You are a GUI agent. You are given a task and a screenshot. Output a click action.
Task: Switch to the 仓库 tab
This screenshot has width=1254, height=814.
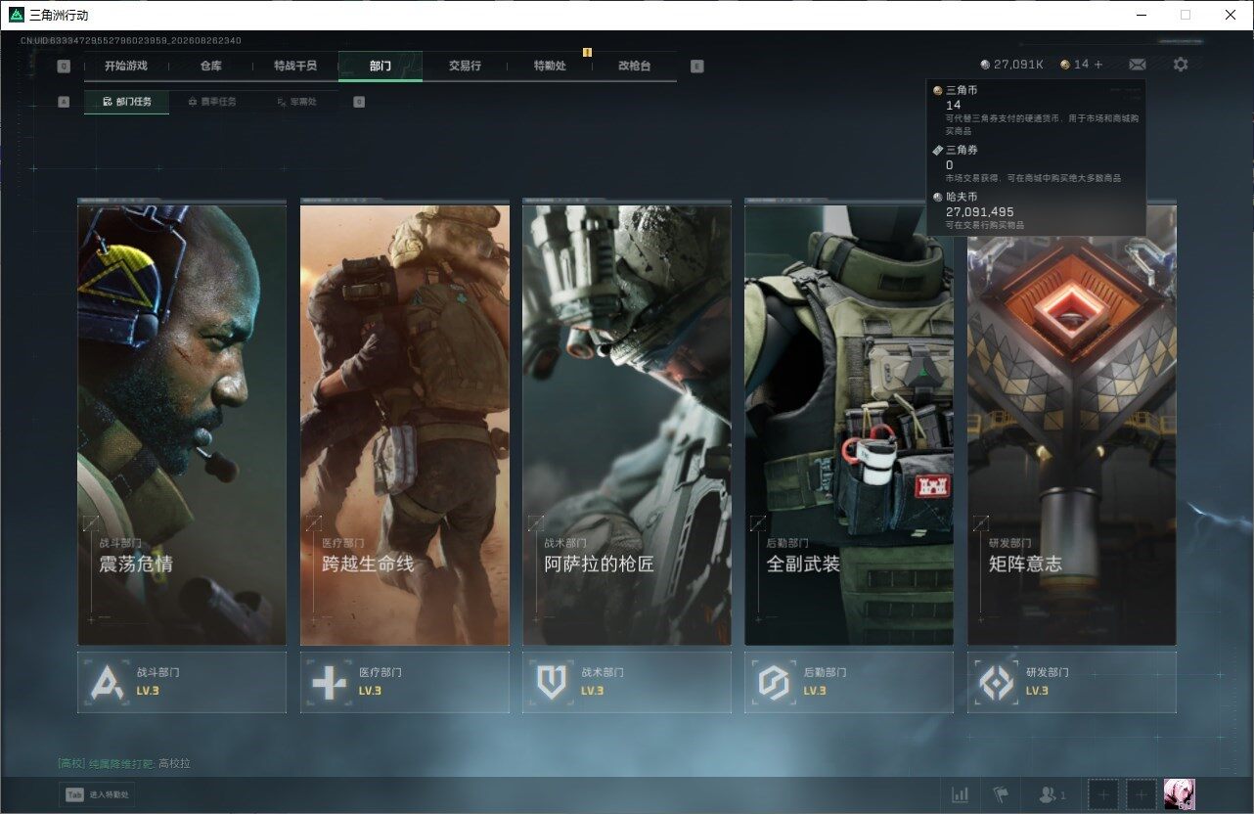210,66
